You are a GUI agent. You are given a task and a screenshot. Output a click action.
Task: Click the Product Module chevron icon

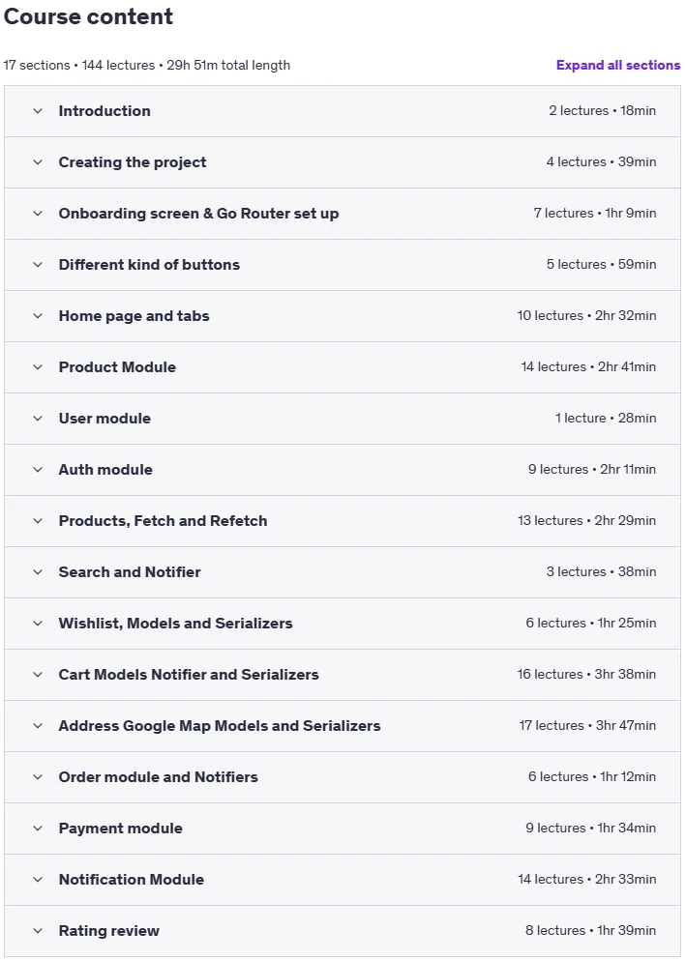pyautogui.click(x=38, y=367)
